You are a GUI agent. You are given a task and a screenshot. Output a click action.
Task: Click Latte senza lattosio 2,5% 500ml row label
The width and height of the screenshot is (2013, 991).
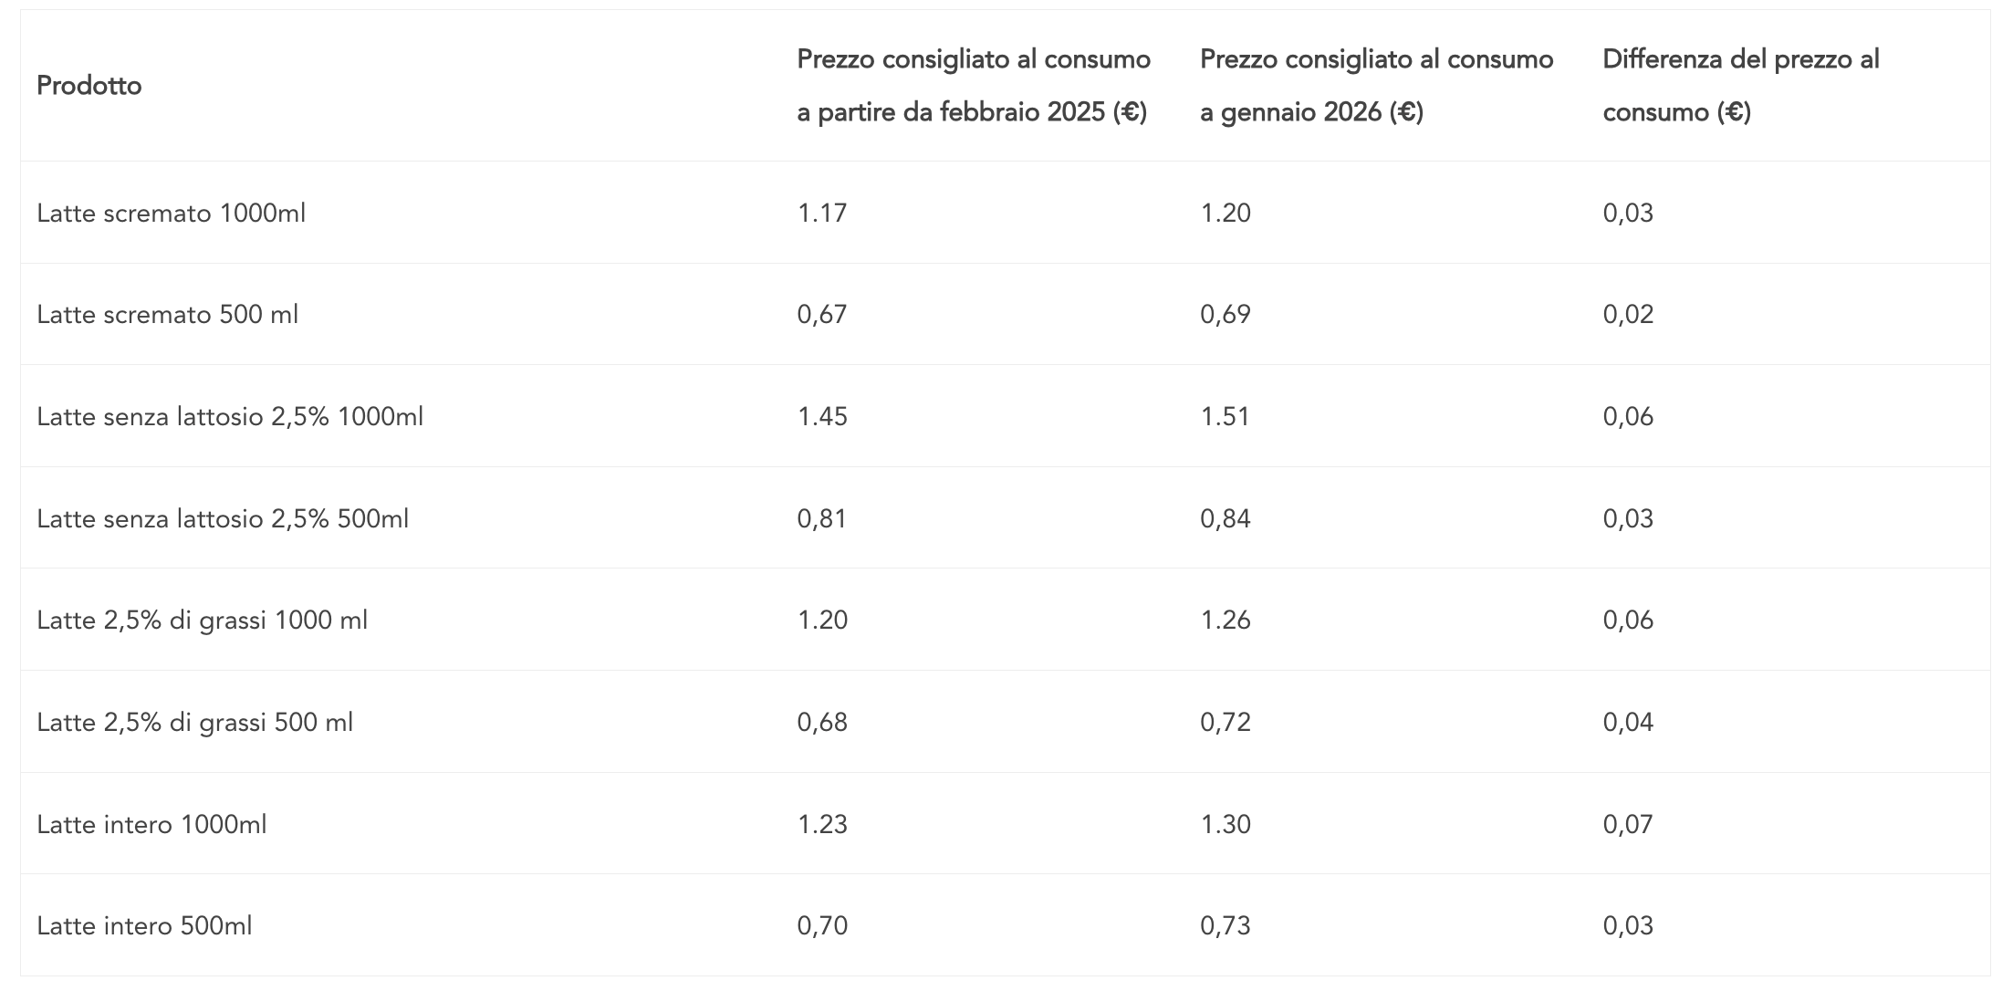tap(223, 519)
